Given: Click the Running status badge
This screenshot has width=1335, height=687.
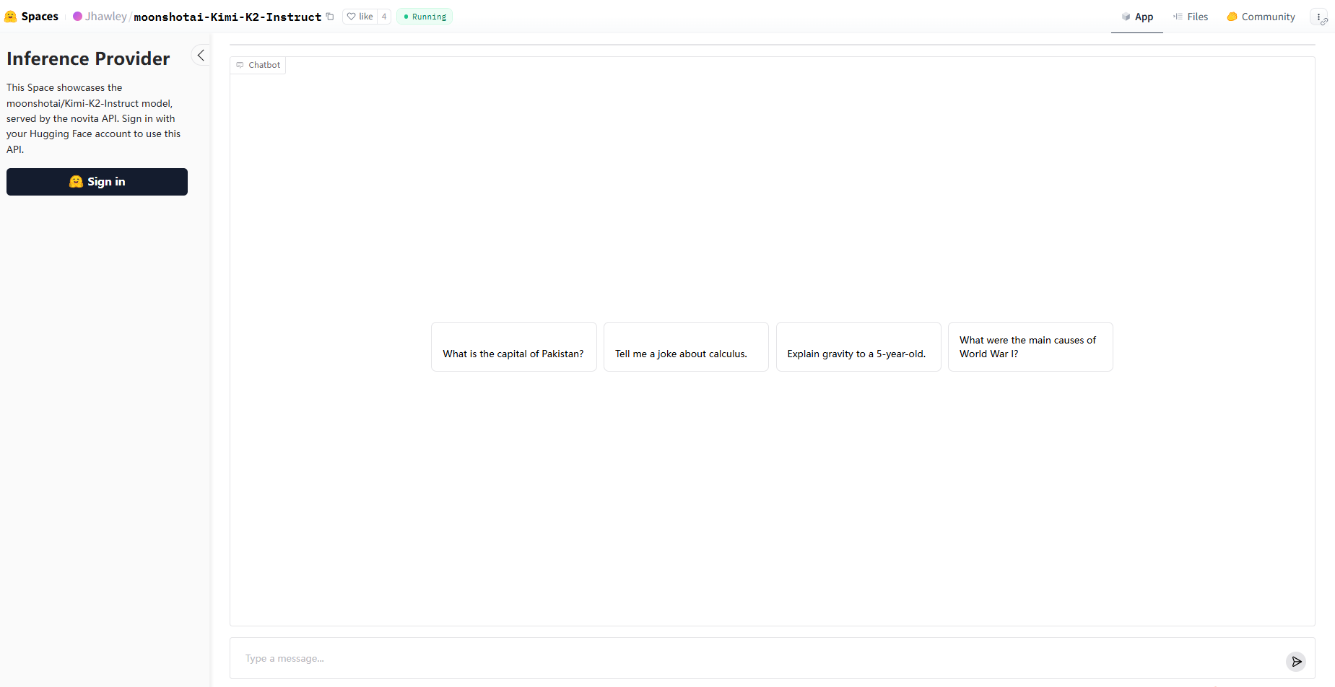Looking at the screenshot, I should click(425, 17).
